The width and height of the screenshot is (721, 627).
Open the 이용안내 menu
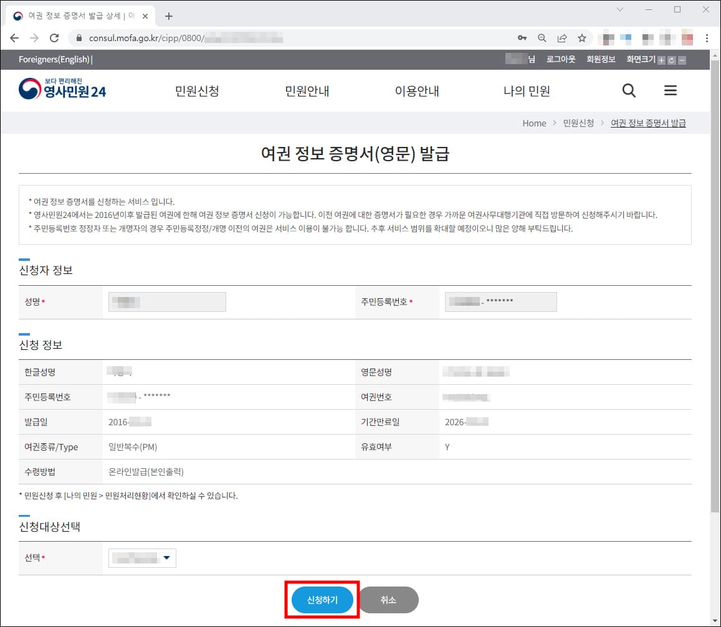[x=418, y=90]
